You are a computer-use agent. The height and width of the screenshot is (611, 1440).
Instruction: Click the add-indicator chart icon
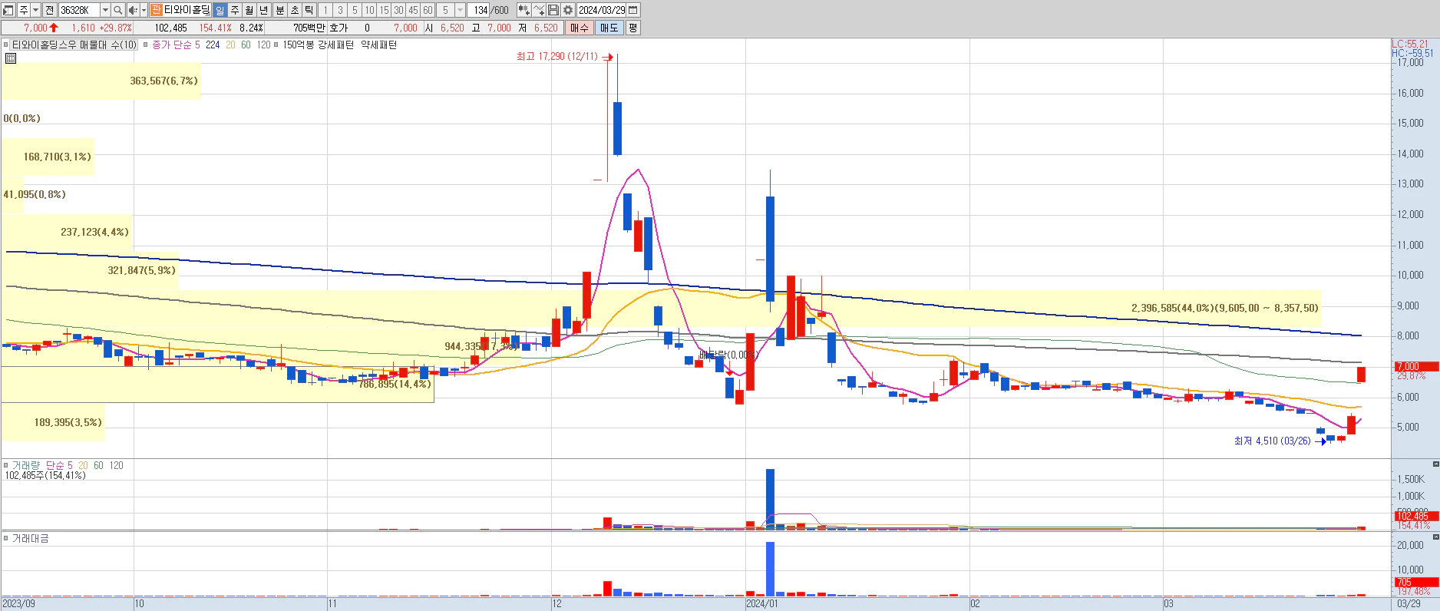click(x=523, y=10)
